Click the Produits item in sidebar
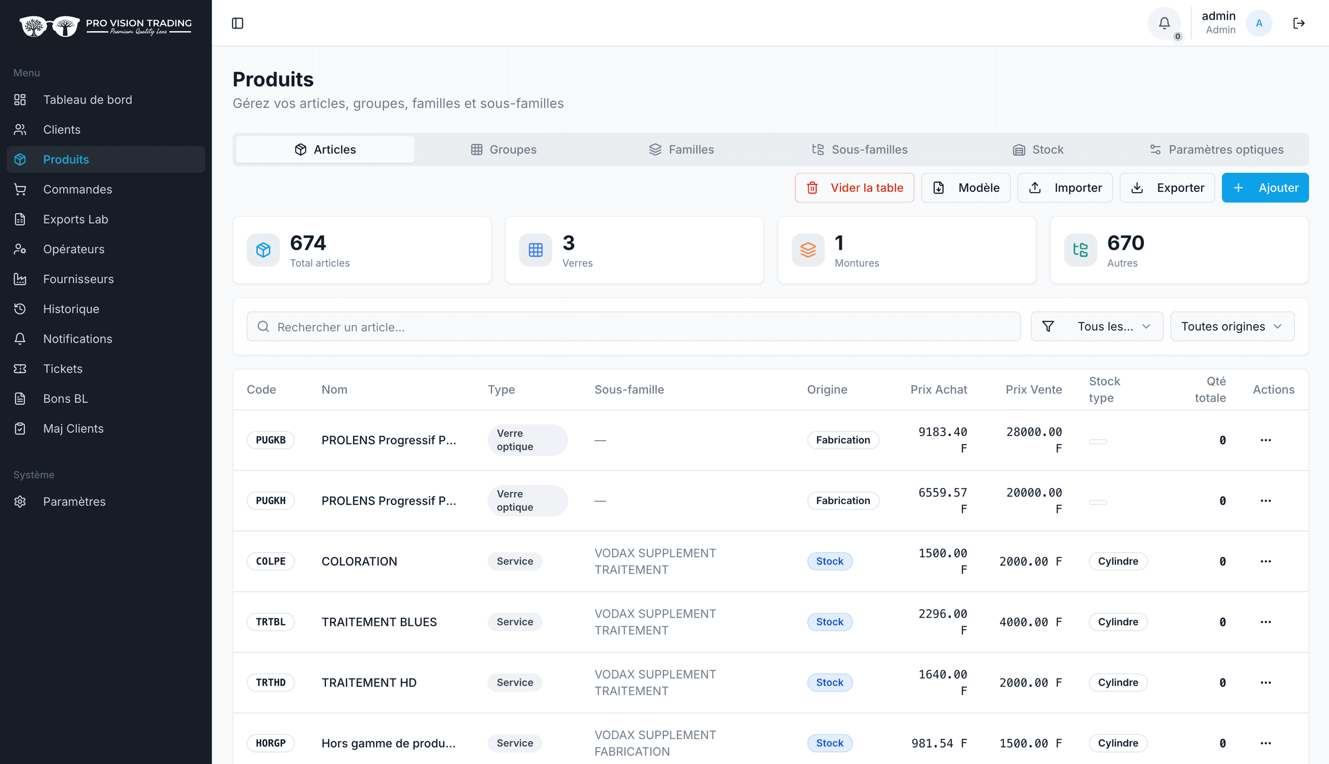Viewport: 1329px width, 764px height. tap(105, 159)
